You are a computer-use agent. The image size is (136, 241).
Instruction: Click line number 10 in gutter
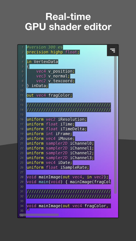point(22,90)
